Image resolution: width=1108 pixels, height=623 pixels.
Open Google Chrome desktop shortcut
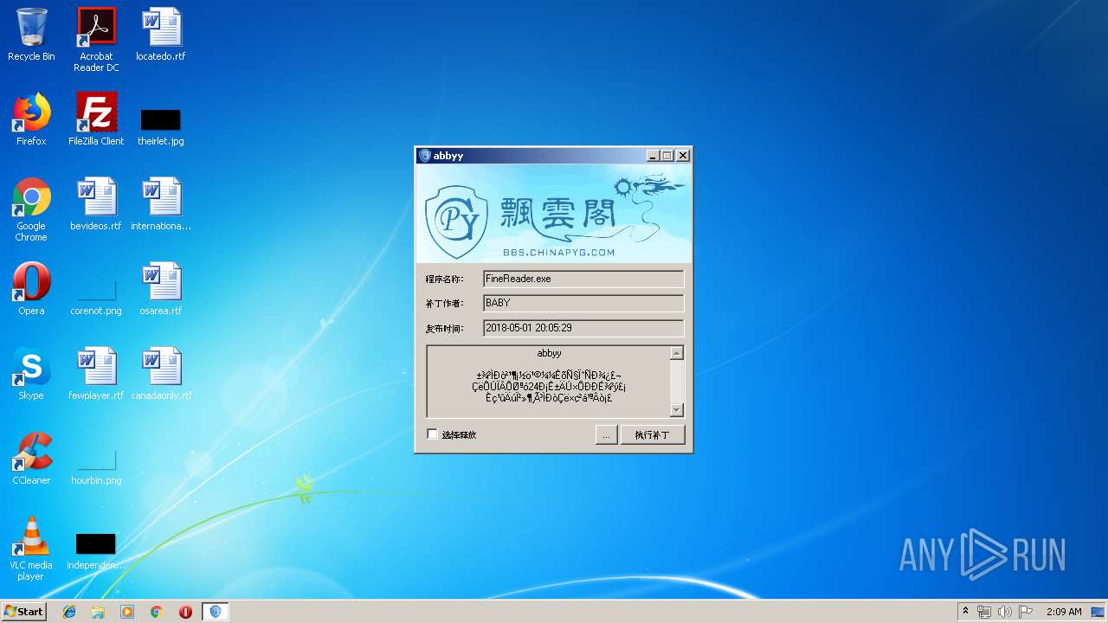[x=31, y=209]
